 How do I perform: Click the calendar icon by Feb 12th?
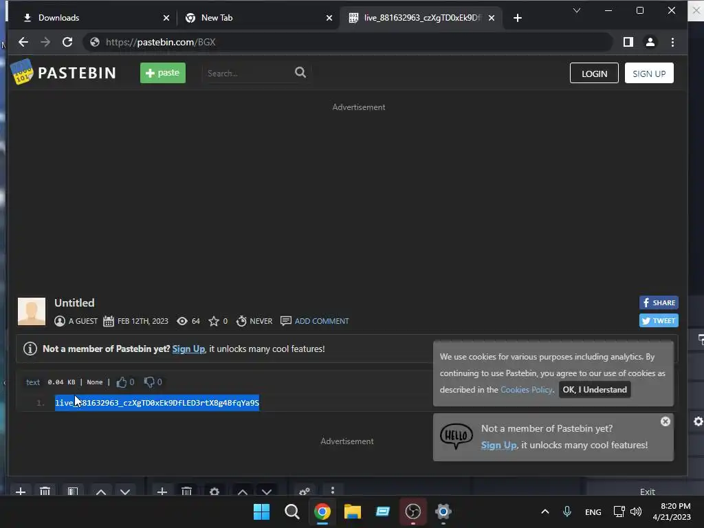108,321
